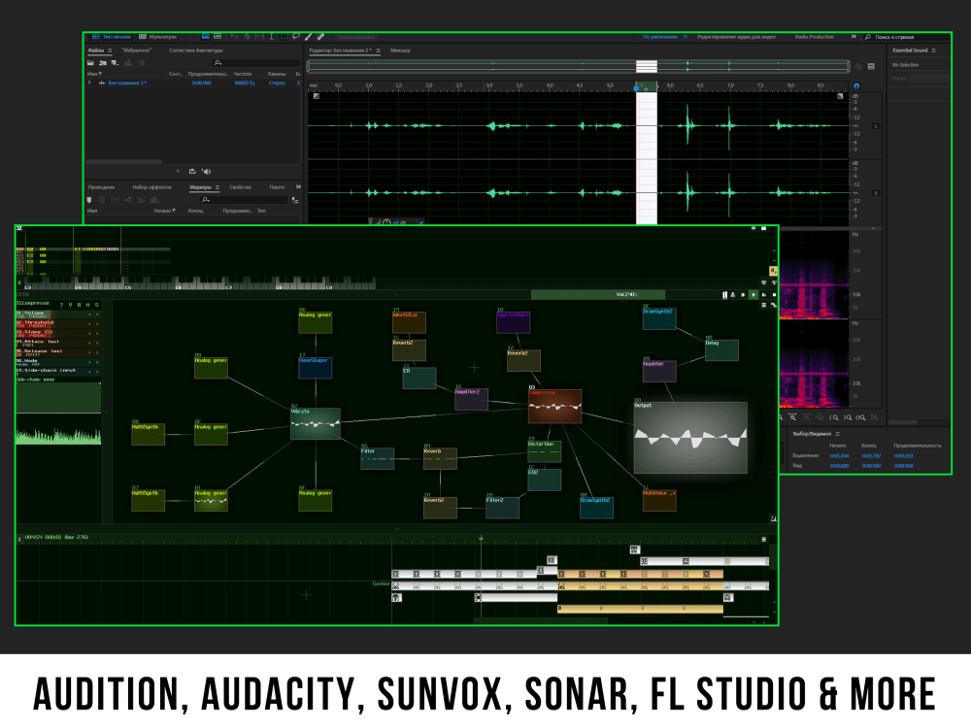Select the Slip tool in Audition toolbar
This screenshot has height=728, width=971.
[259, 37]
